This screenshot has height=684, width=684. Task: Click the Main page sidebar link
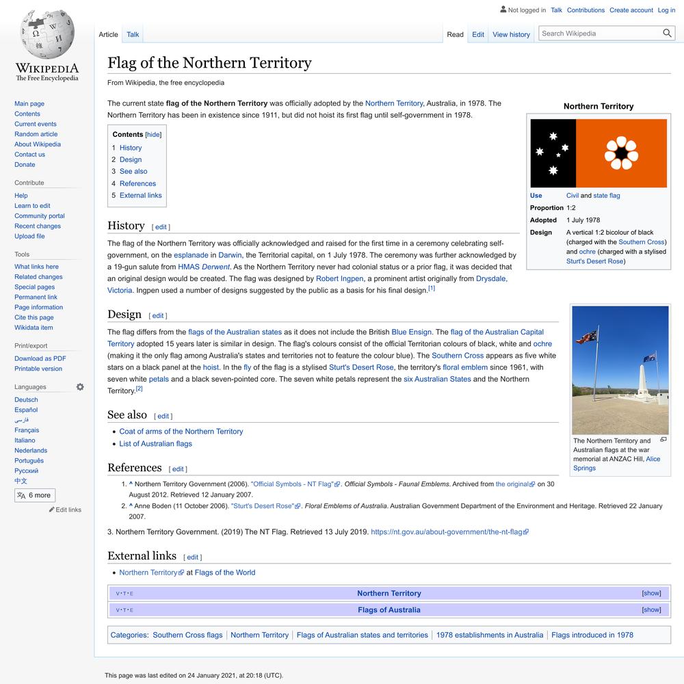(29, 103)
